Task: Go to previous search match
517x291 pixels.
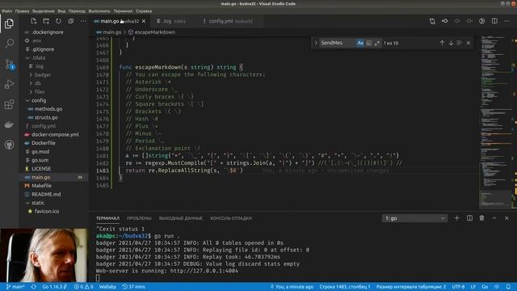Action: (x=442, y=43)
